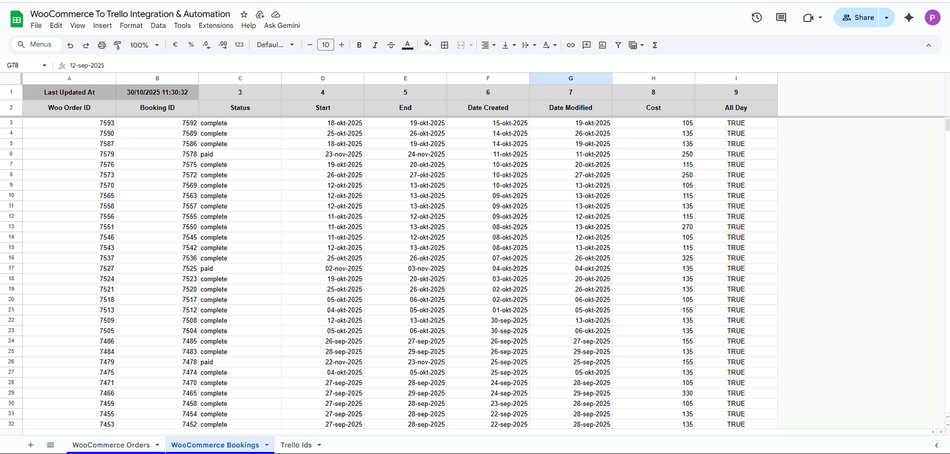The width and height of the screenshot is (950, 454).
Task: Open the fill color paint bucket
Action: (x=427, y=45)
